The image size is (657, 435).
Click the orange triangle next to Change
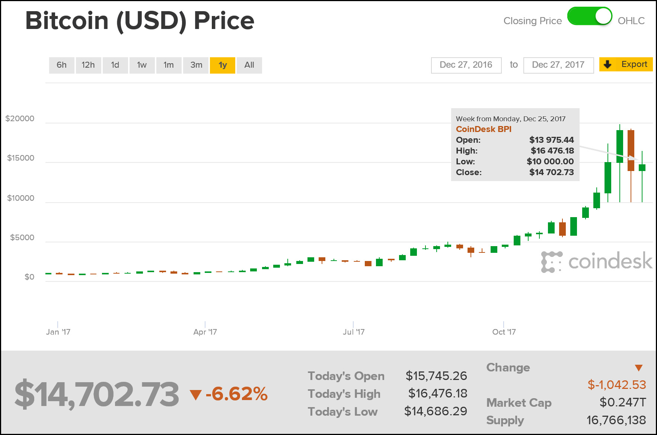(x=638, y=368)
